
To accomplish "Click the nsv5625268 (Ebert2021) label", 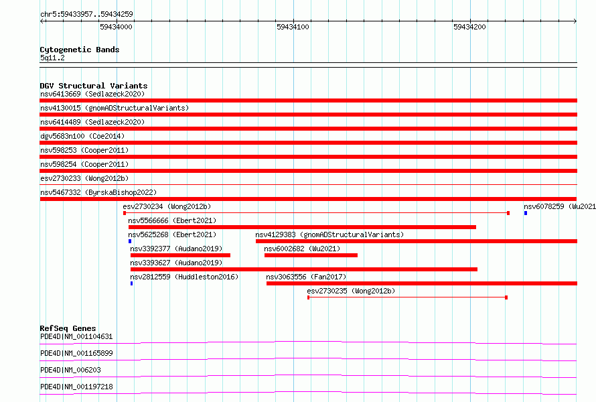I will pyautogui.click(x=172, y=234).
